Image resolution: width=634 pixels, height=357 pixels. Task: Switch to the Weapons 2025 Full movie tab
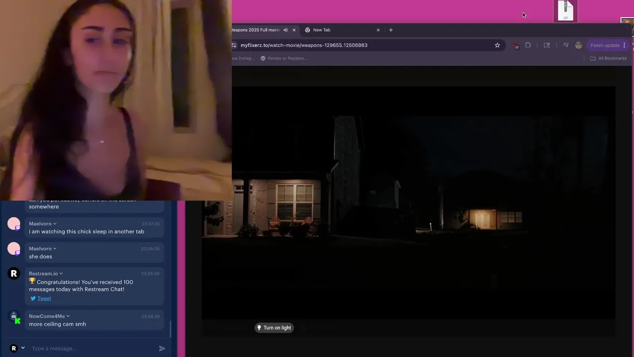(x=256, y=30)
